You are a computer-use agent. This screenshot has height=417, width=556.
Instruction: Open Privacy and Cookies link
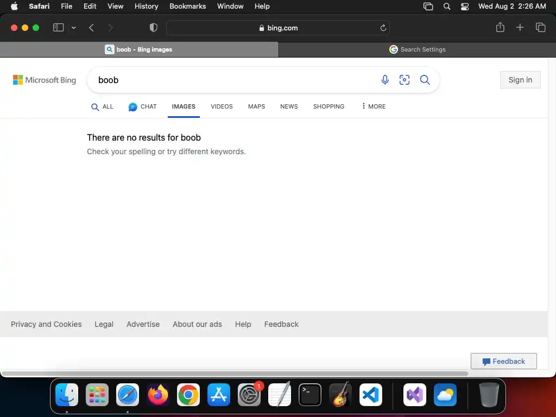click(x=46, y=324)
